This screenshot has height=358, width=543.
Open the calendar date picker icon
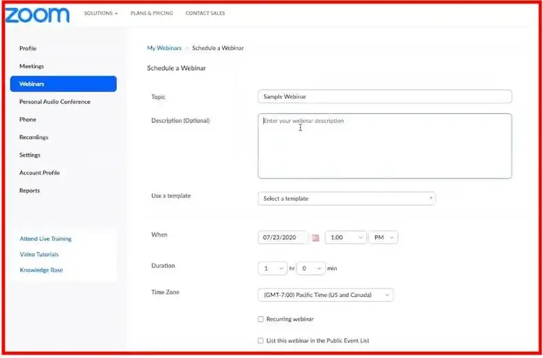point(315,238)
